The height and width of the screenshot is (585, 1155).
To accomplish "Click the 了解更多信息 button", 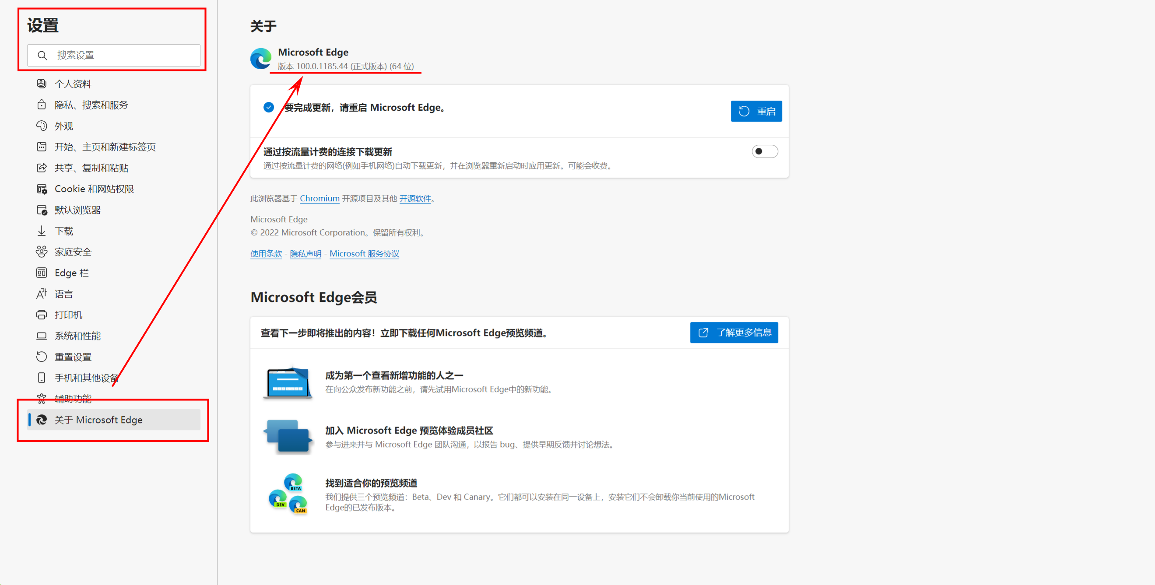I will click(734, 332).
